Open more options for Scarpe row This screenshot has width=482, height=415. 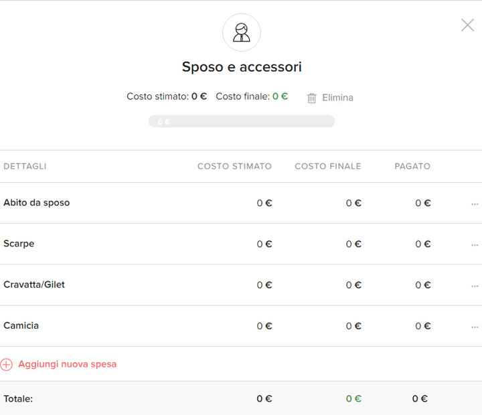(475, 245)
